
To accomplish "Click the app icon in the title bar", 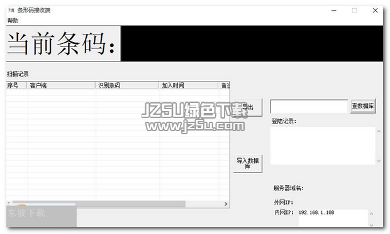I will 11,10.
